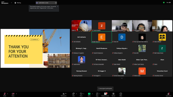
Task: Open the Participants panel
Action: click(x=64, y=94)
